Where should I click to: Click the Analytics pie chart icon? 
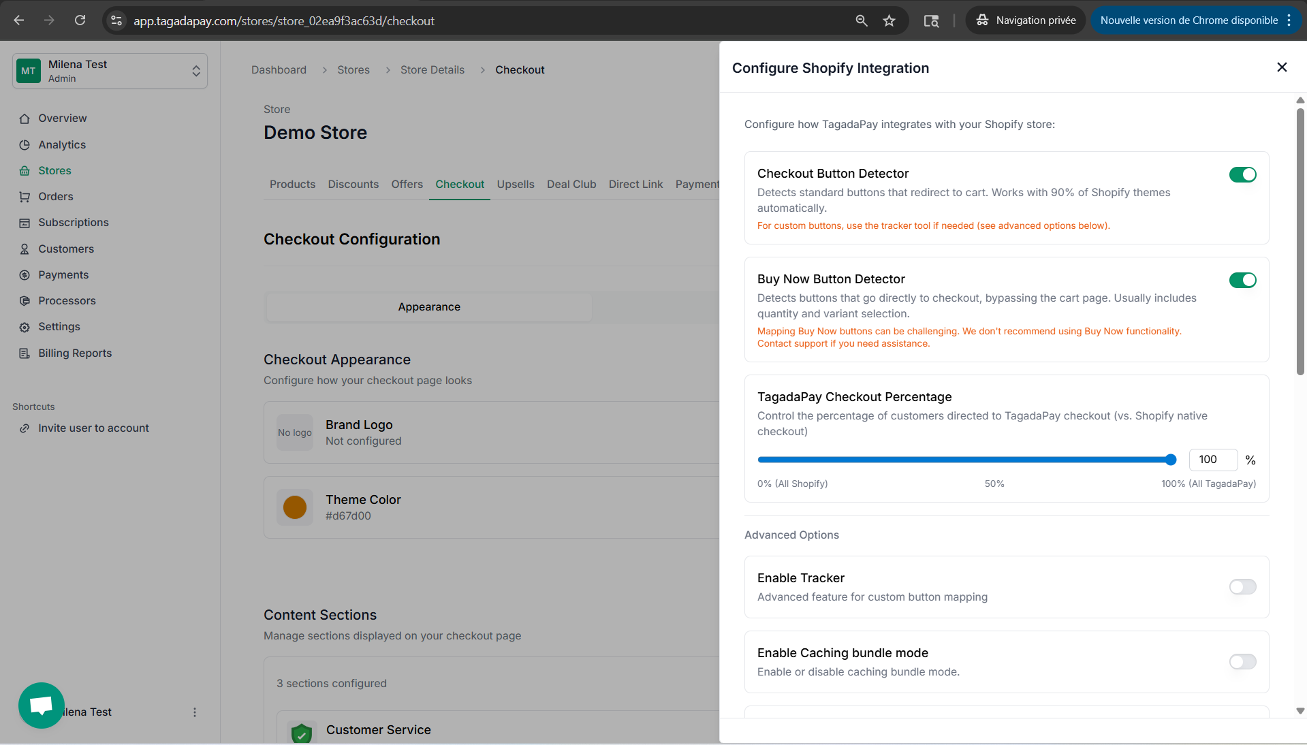click(25, 145)
